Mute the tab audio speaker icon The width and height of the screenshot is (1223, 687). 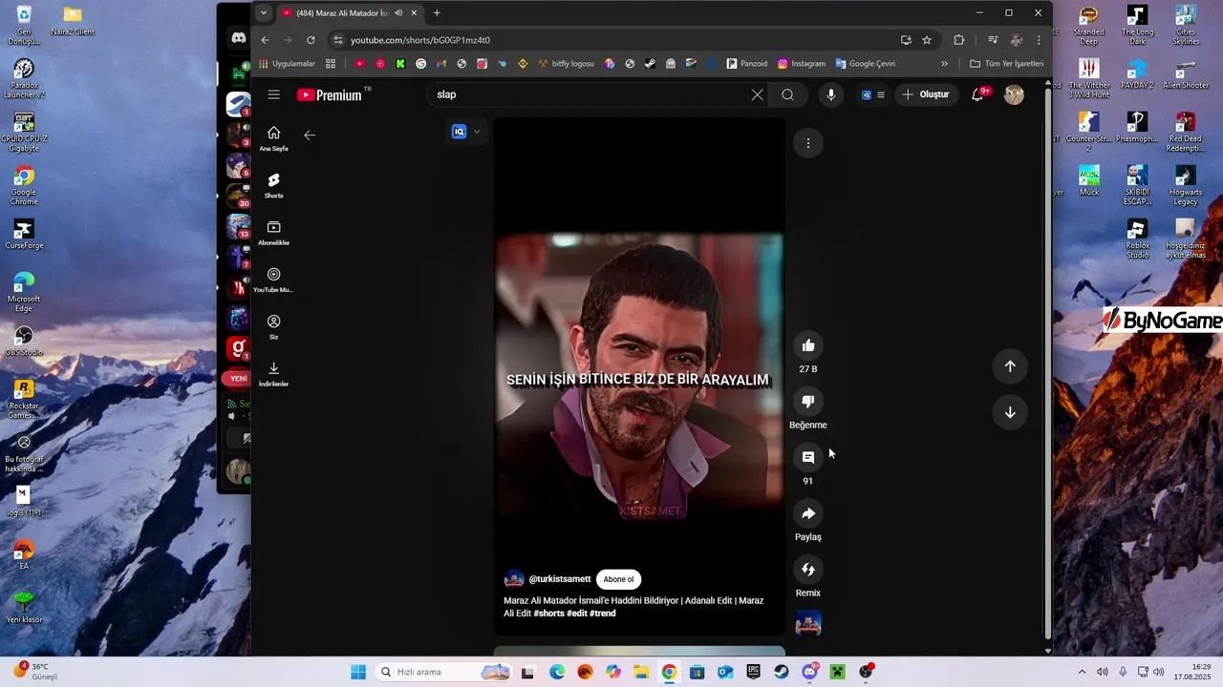(398, 12)
